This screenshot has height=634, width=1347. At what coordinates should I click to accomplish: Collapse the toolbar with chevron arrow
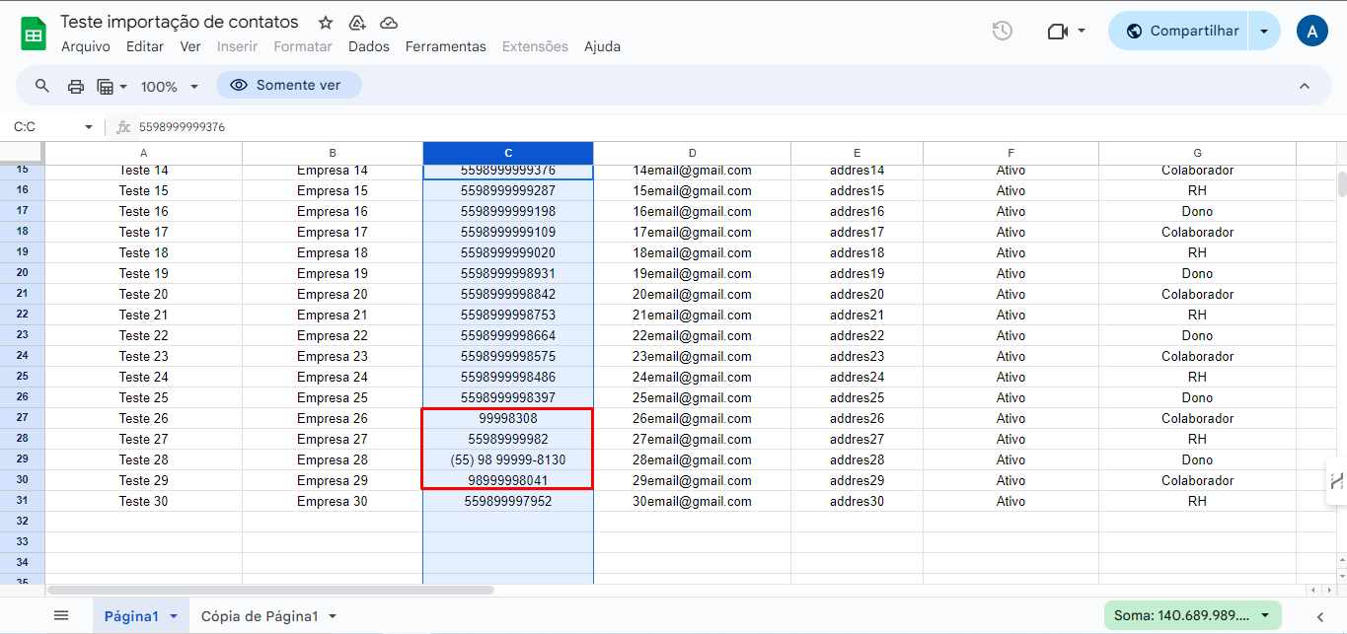(1304, 86)
